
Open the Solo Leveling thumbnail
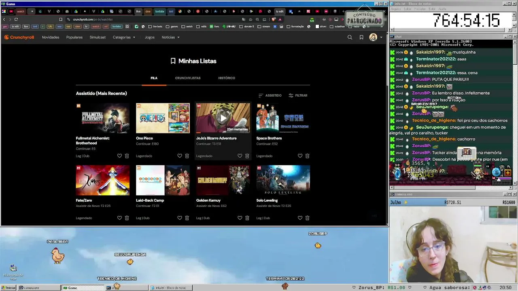coord(283,180)
